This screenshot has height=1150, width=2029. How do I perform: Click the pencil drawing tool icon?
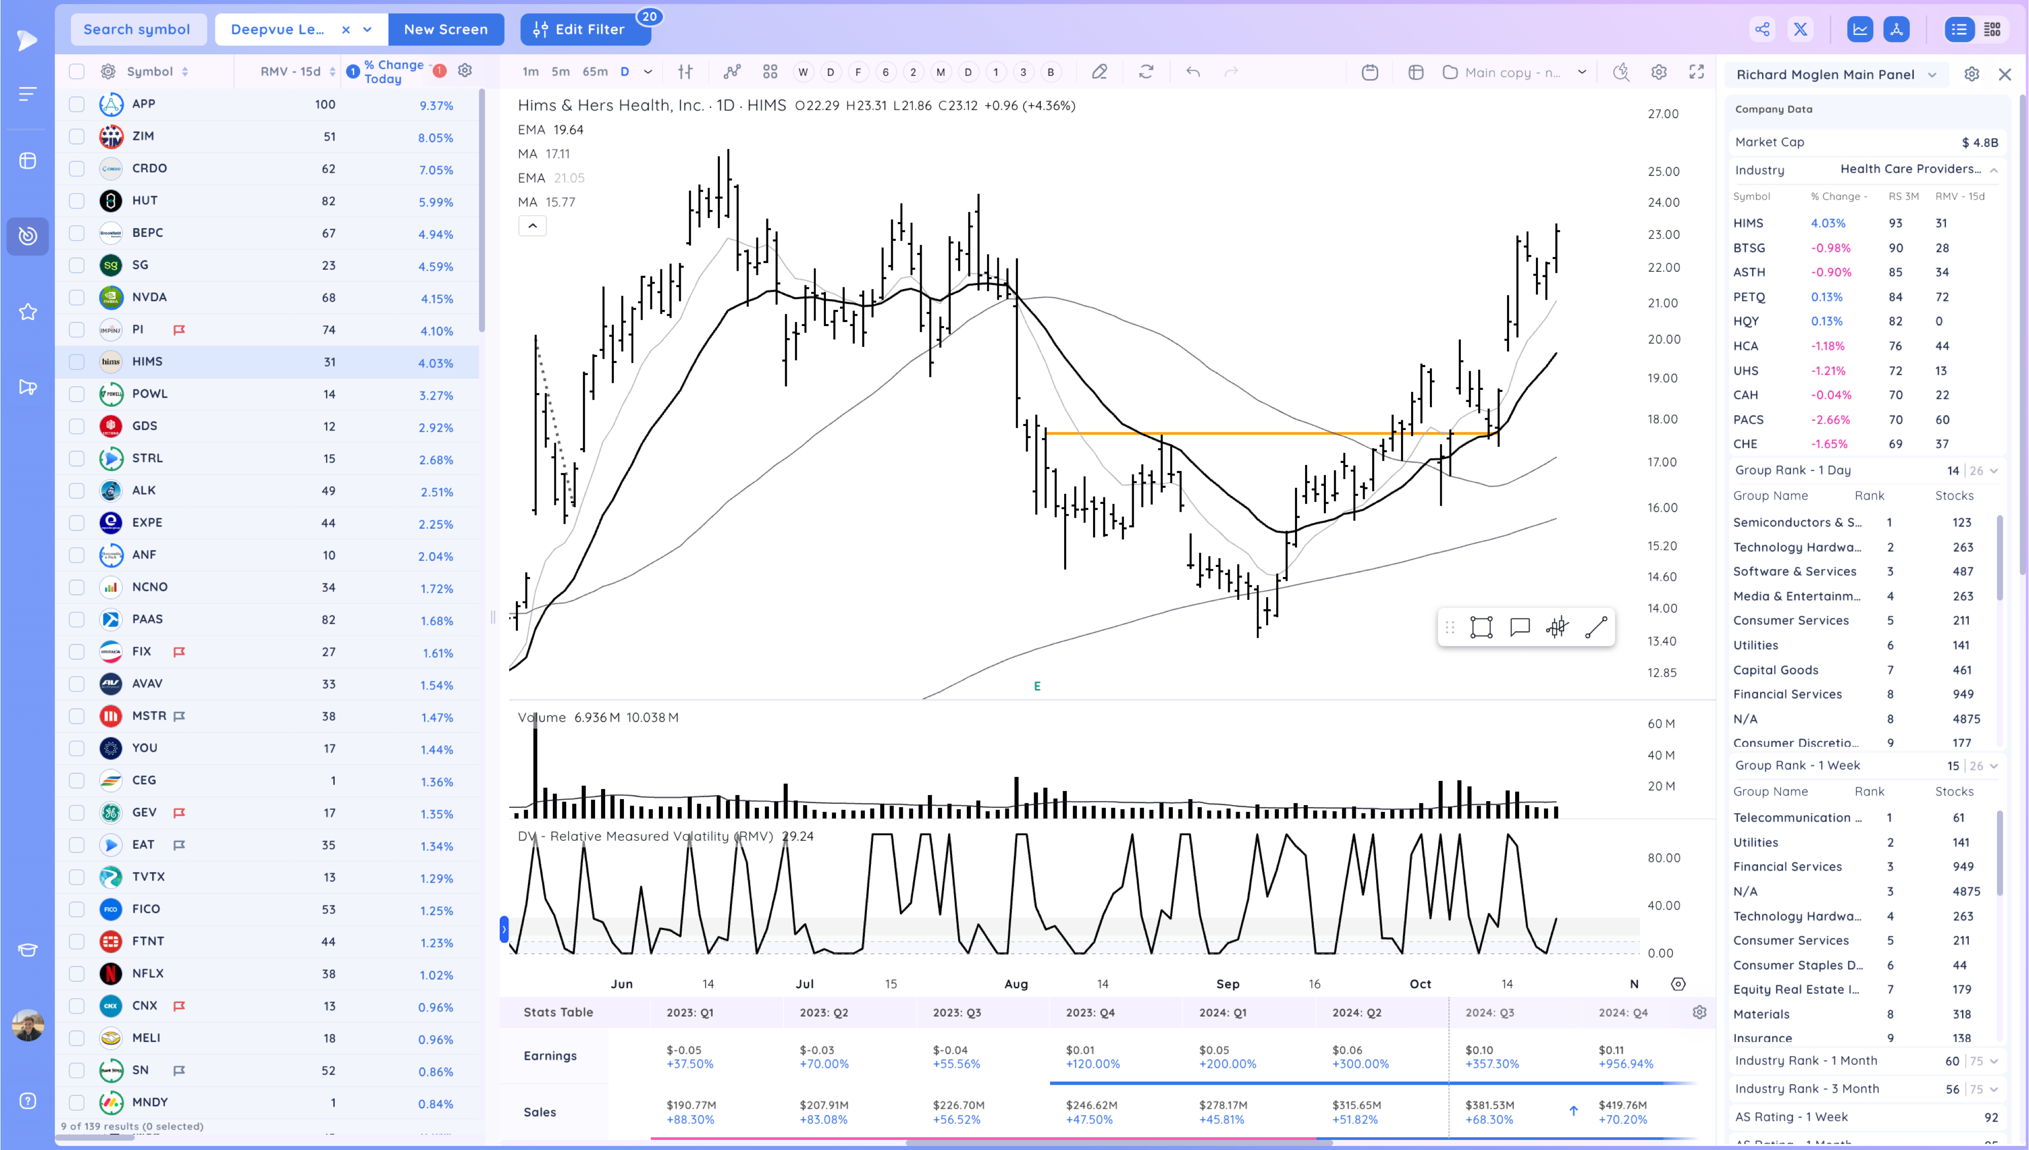click(x=1099, y=72)
